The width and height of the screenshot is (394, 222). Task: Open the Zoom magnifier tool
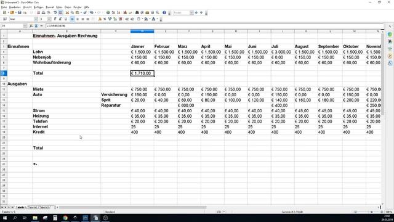pos(158,12)
